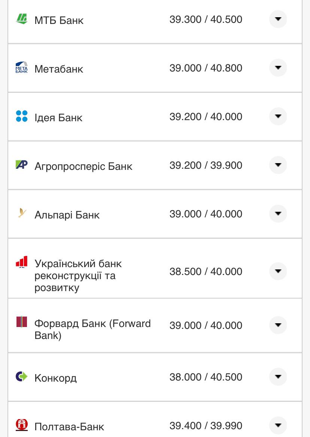Expand Альпарі Банк rate details
Image resolution: width=310 pixels, height=437 pixels.
tap(278, 214)
